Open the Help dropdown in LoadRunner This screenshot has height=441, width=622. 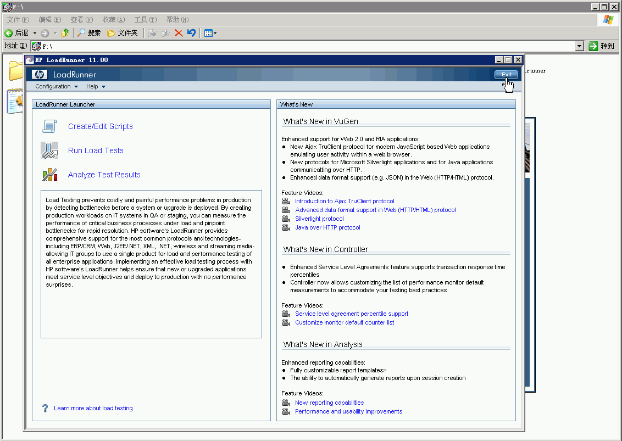(x=96, y=86)
